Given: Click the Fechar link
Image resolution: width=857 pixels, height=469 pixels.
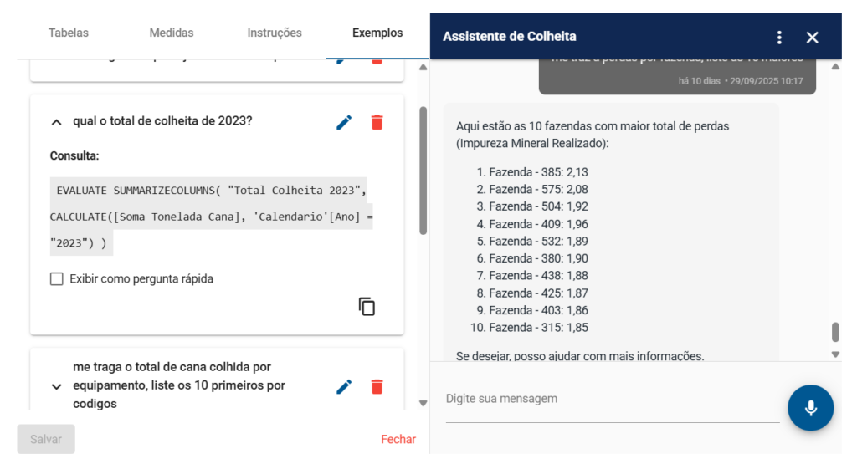Looking at the screenshot, I should point(398,439).
